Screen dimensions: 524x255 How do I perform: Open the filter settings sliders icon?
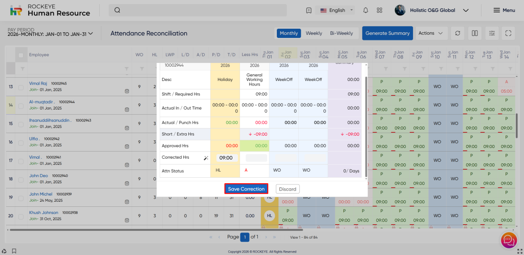(x=492, y=33)
